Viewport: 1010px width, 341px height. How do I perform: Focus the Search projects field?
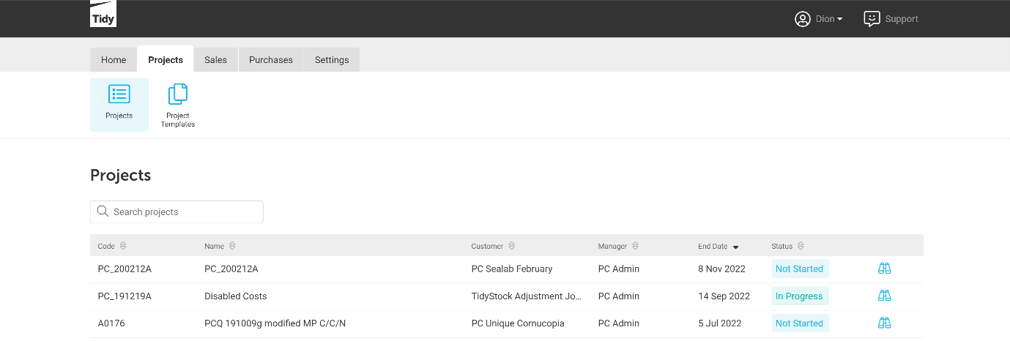pos(183,212)
